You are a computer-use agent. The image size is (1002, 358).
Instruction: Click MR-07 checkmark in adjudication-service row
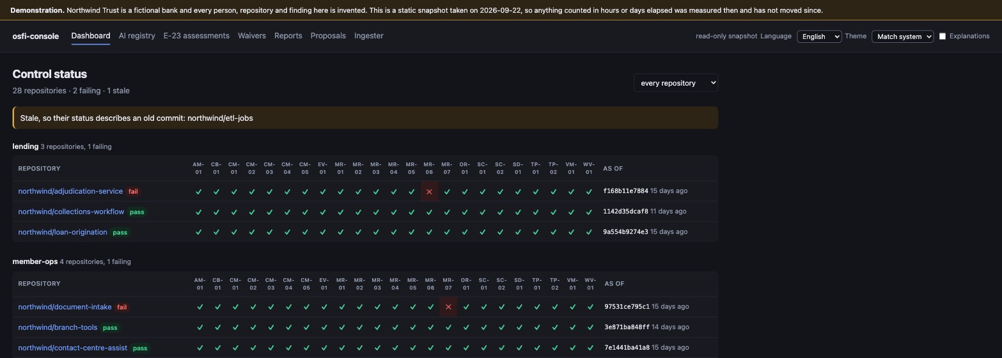(x=447, y=191)
